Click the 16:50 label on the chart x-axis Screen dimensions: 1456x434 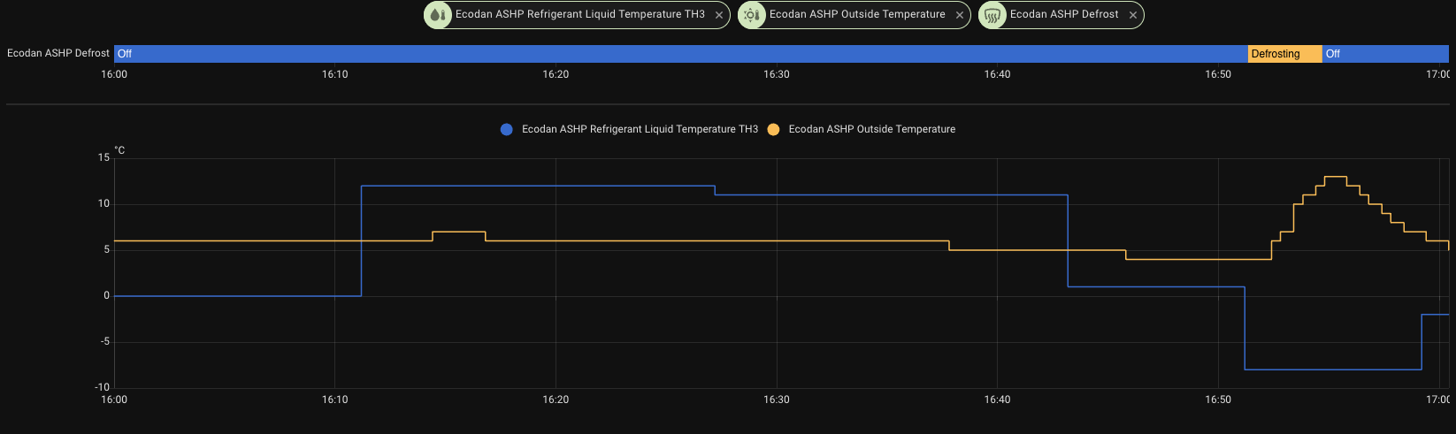[1218, 400]
